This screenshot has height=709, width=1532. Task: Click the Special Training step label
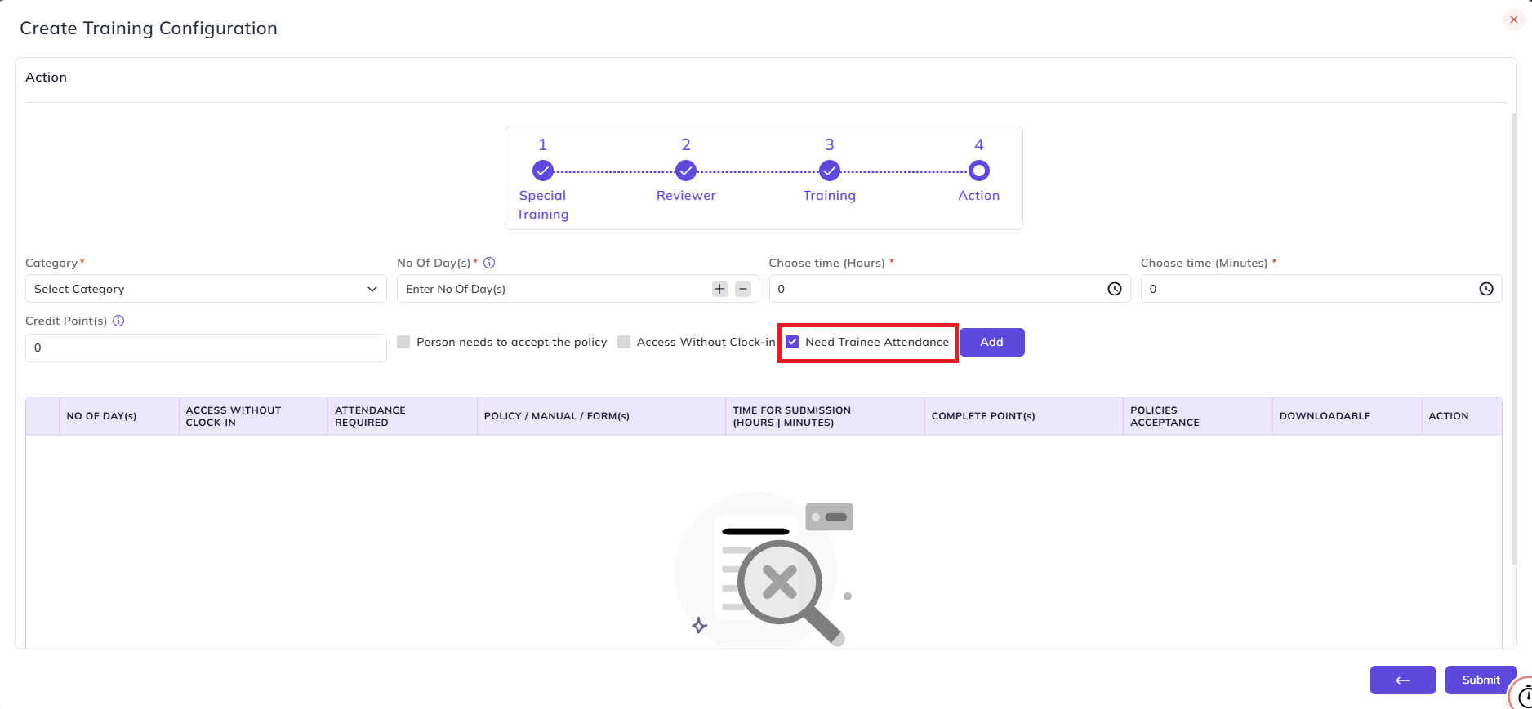click(x=542, y=205)
